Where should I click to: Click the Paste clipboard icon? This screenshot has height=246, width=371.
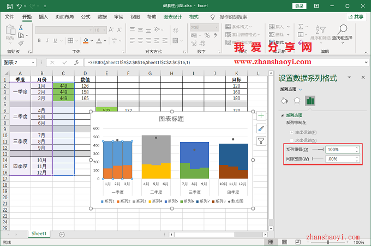point(10,30)
